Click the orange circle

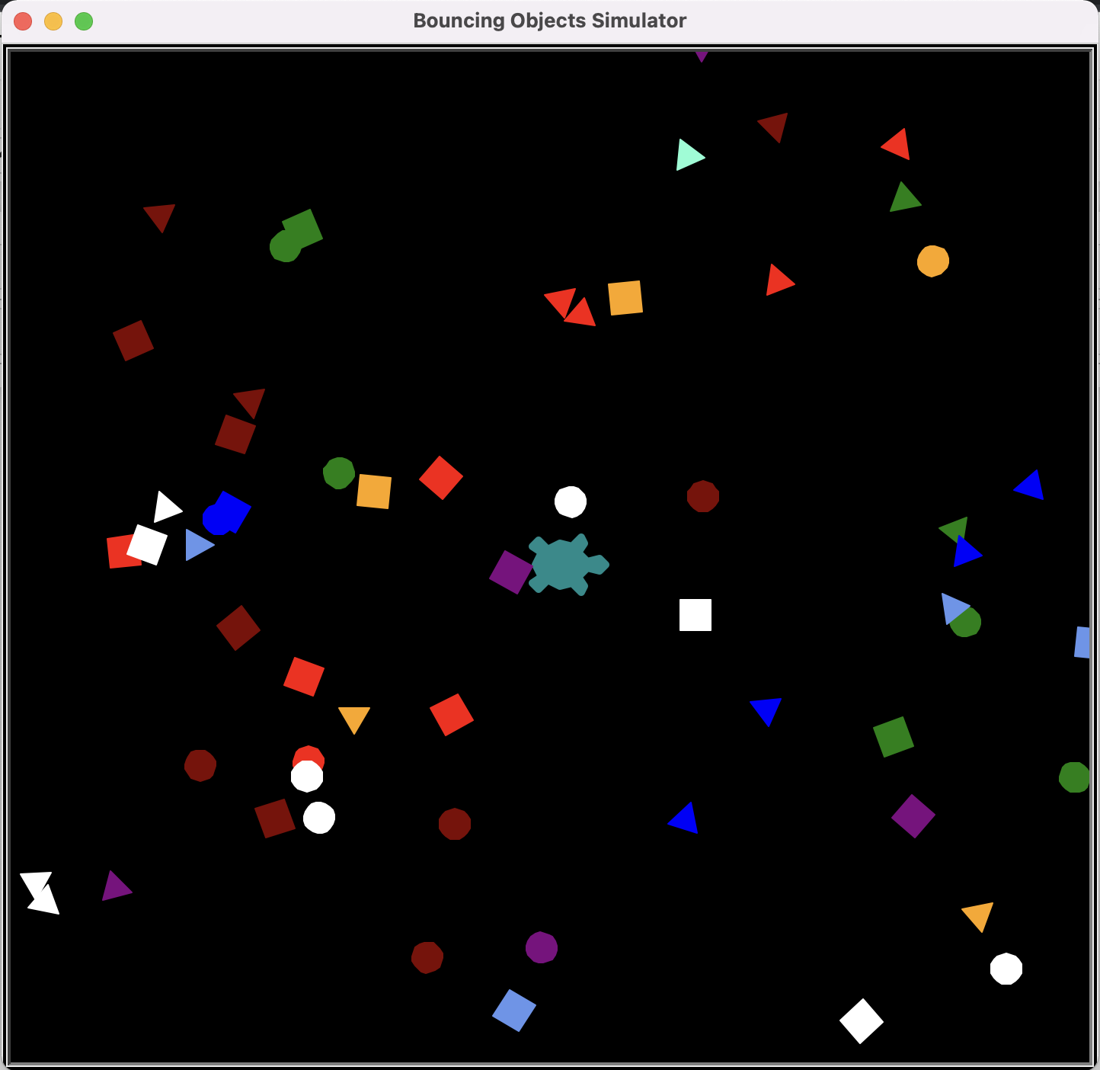[x=933, y=261]
